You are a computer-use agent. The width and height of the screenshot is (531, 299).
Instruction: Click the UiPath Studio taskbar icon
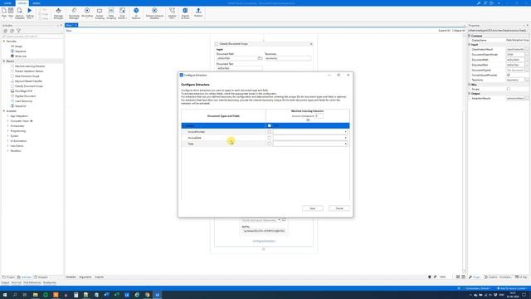(x=158, y=295)
